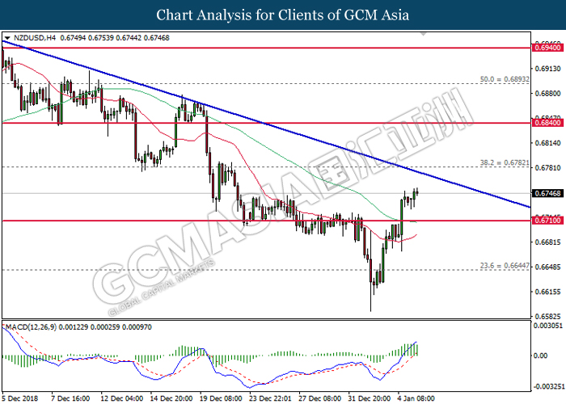
Task: Click the 7 Dec 16:00 time label
Action: click(x=71, y=398)
